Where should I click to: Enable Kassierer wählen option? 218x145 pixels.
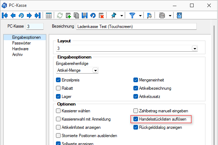click(58, 111)
